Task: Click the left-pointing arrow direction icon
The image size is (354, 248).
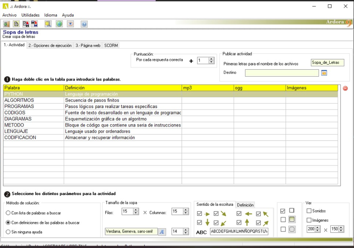Action: 248,214
